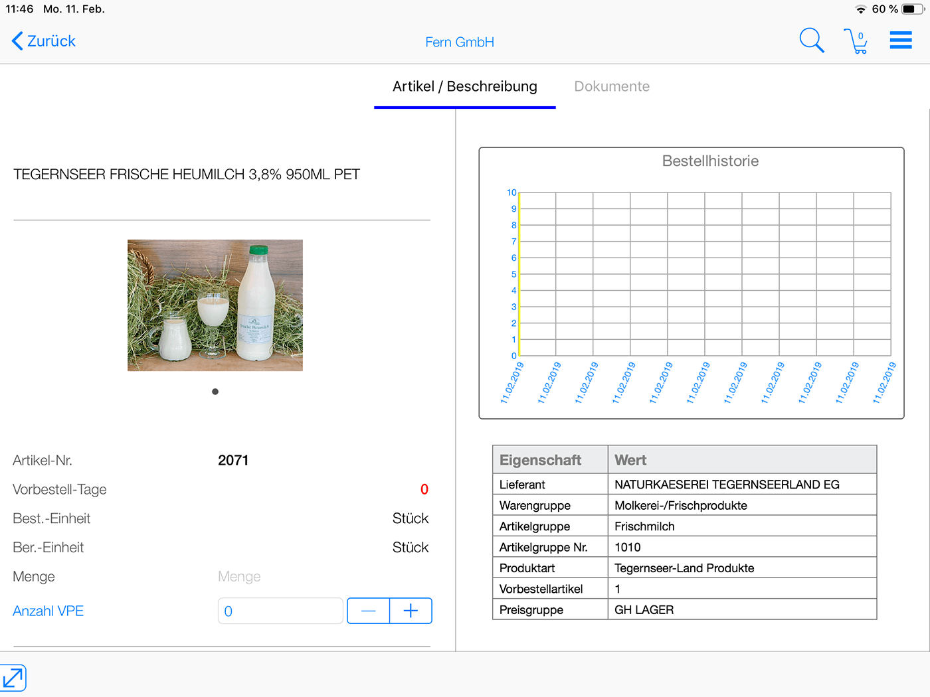The width and height of the screenshot is (930, 697).
Task: Go back with the Zurück button
Action: coord(44,41)
